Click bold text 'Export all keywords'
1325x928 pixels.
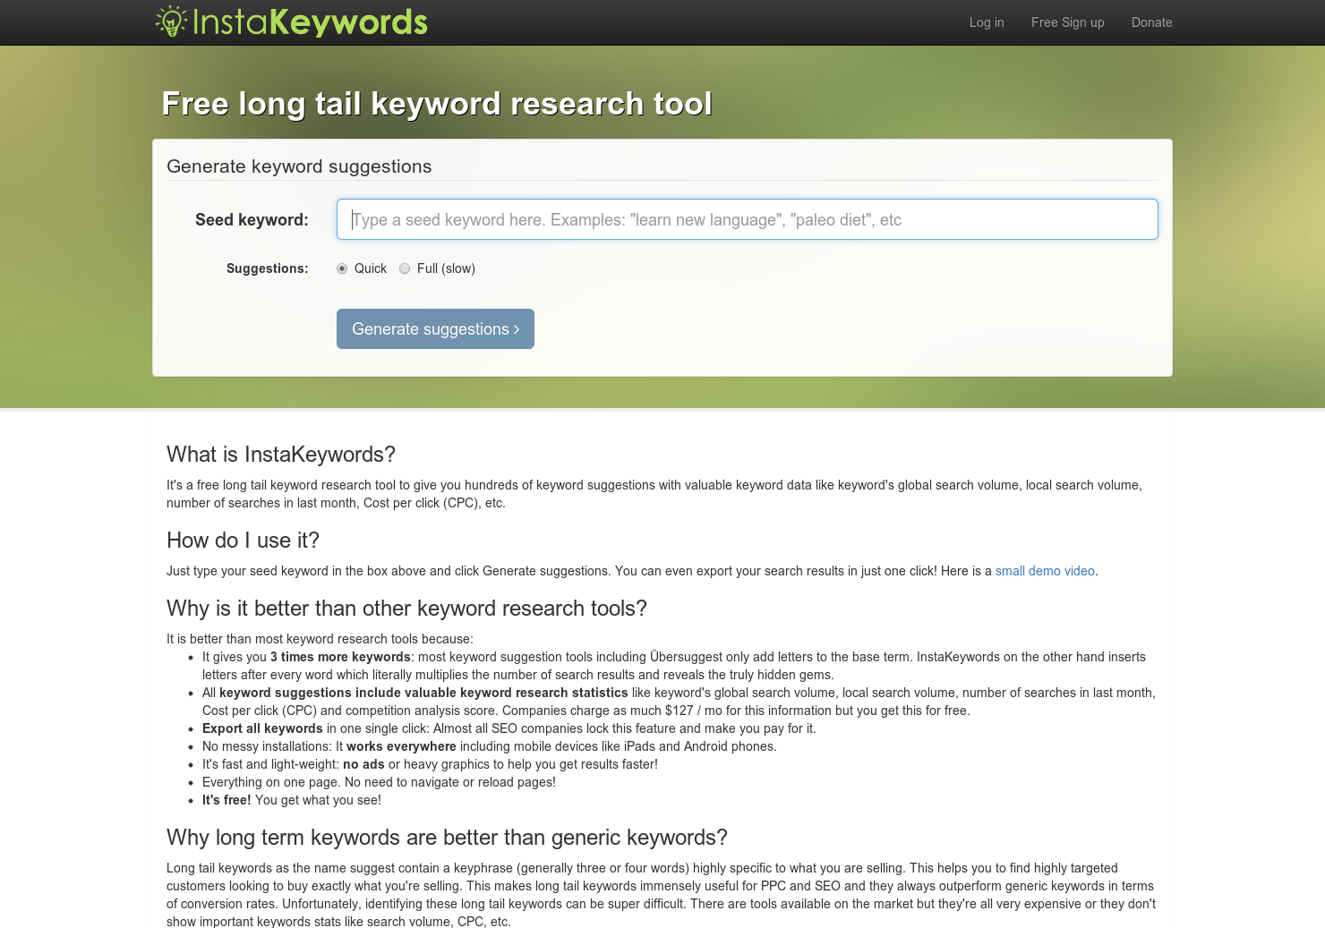262,728
